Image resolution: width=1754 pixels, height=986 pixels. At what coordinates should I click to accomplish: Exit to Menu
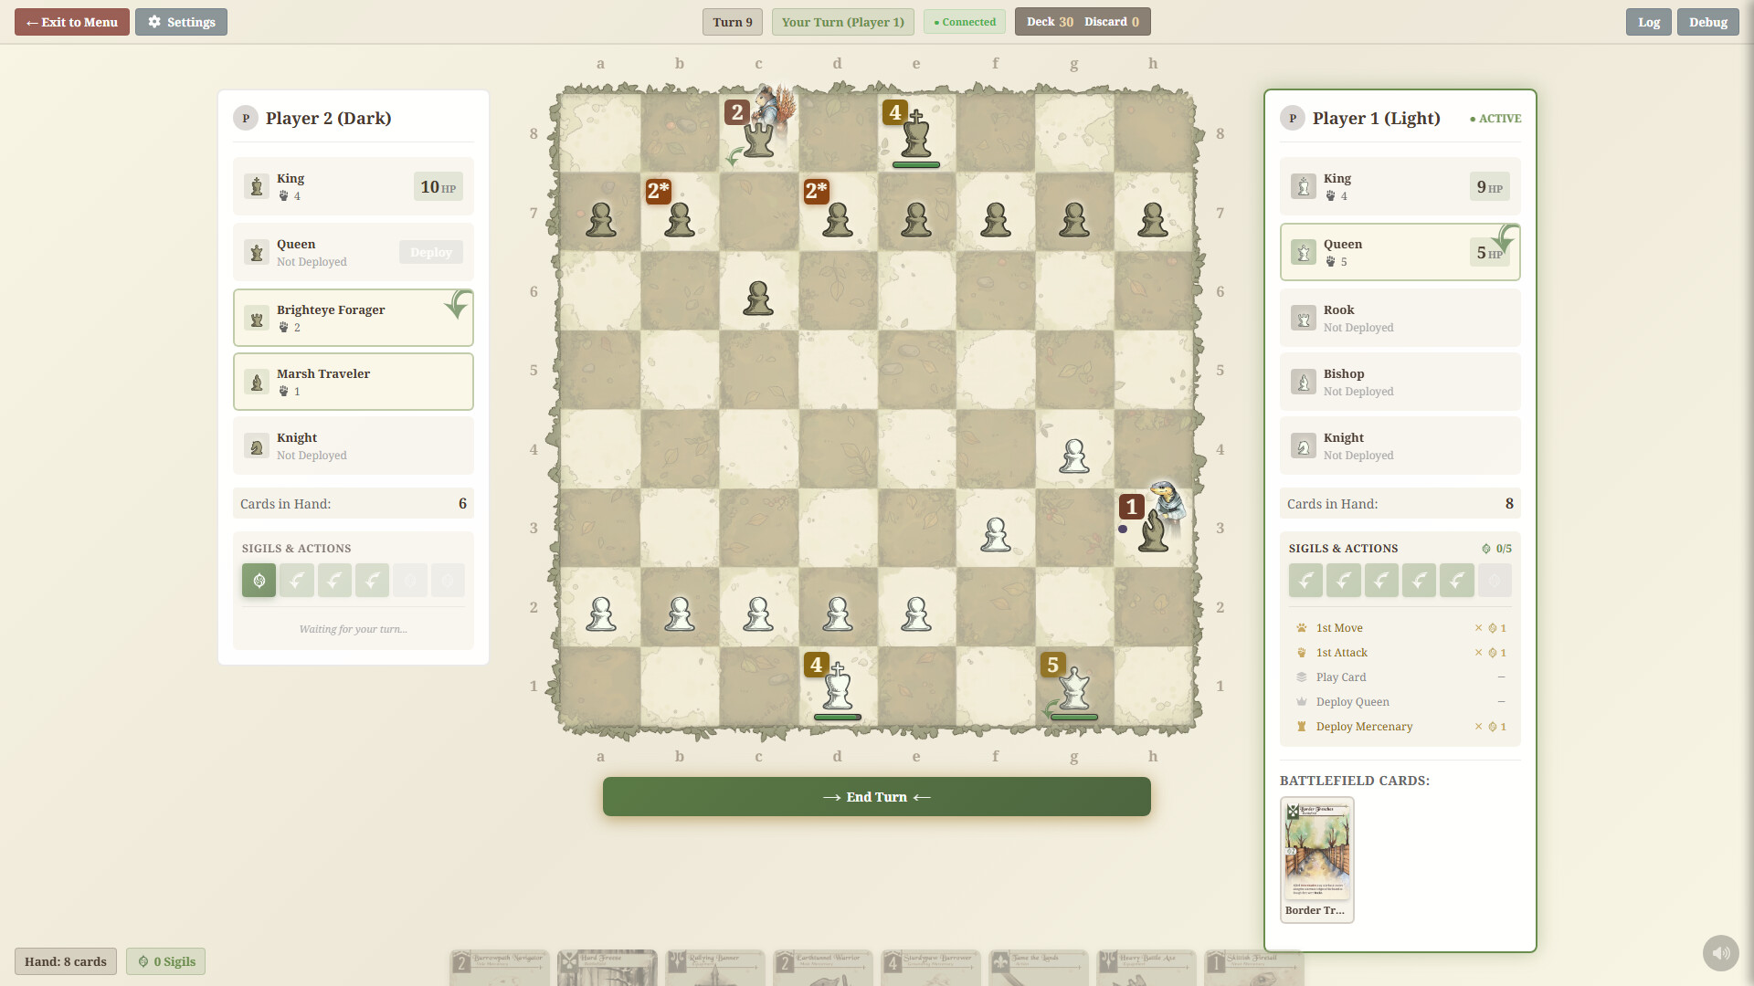(x=72, y=22)
